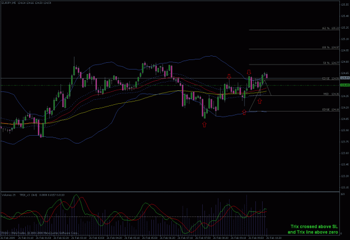
Task: Click the Volumes 29 indicator label
Action: point(9,195)
